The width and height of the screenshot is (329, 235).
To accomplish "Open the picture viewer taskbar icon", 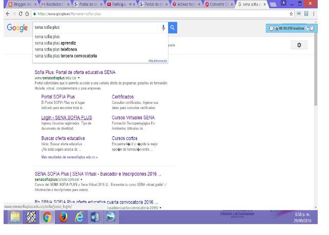I will click(x=111, y=217).
